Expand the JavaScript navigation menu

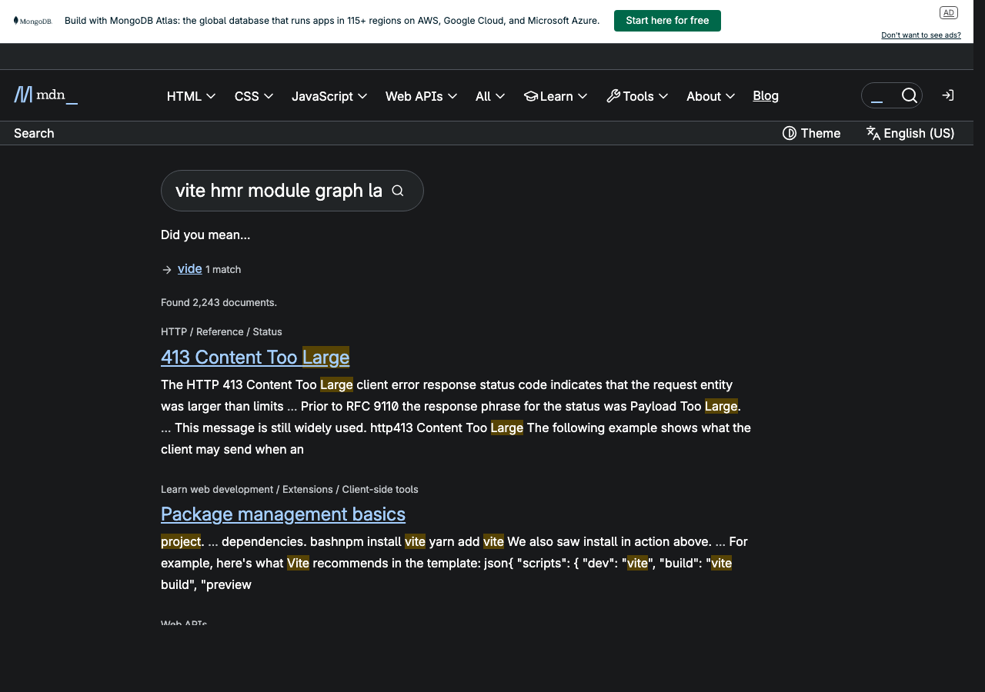[x=329, y=96]
